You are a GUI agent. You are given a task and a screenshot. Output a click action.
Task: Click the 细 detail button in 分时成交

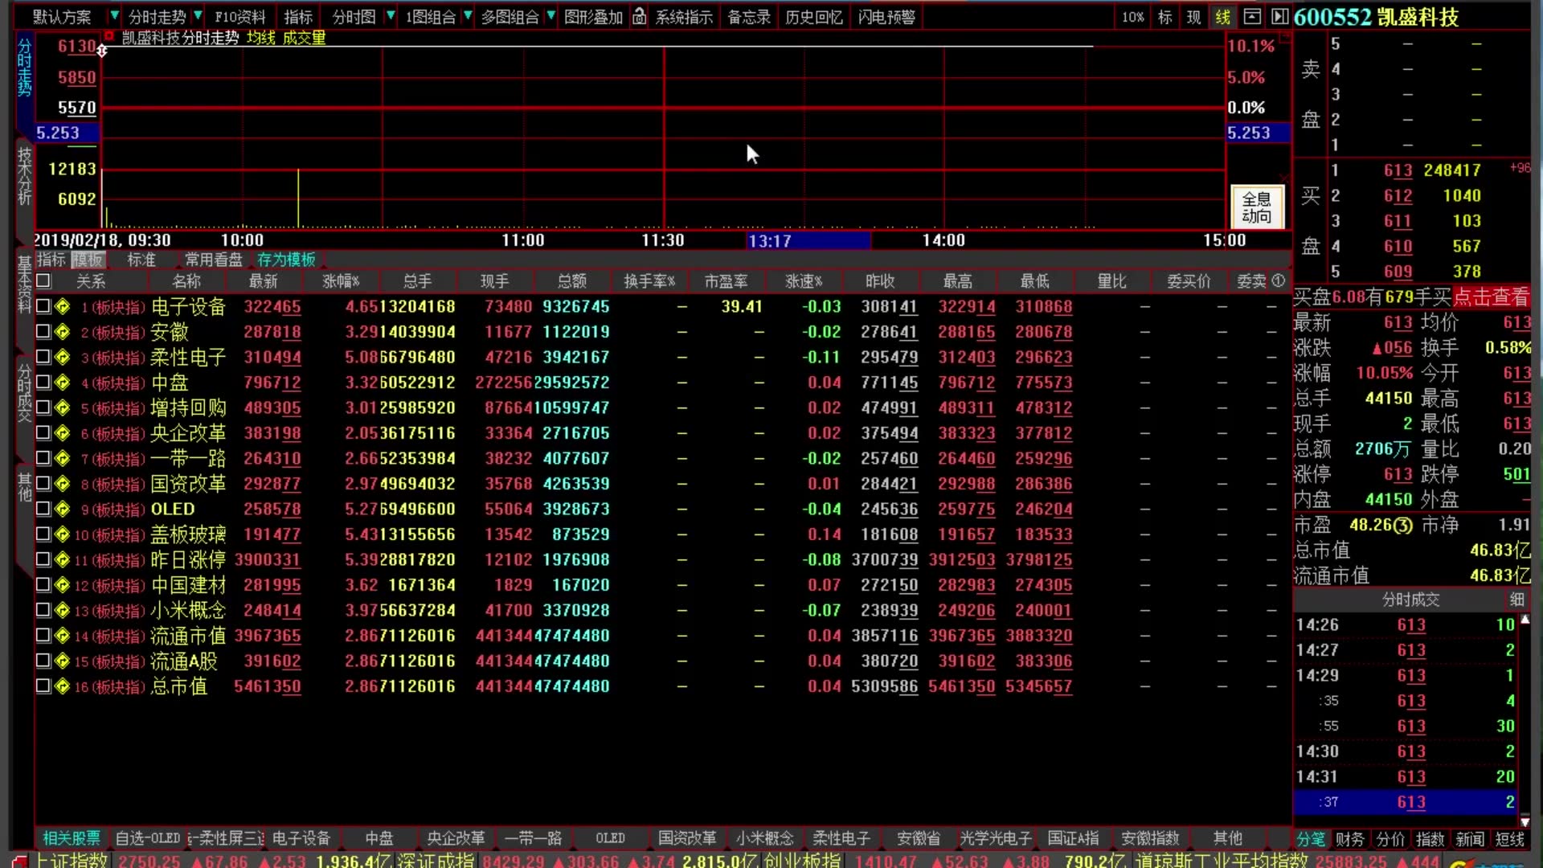(x=1516, y=600)
